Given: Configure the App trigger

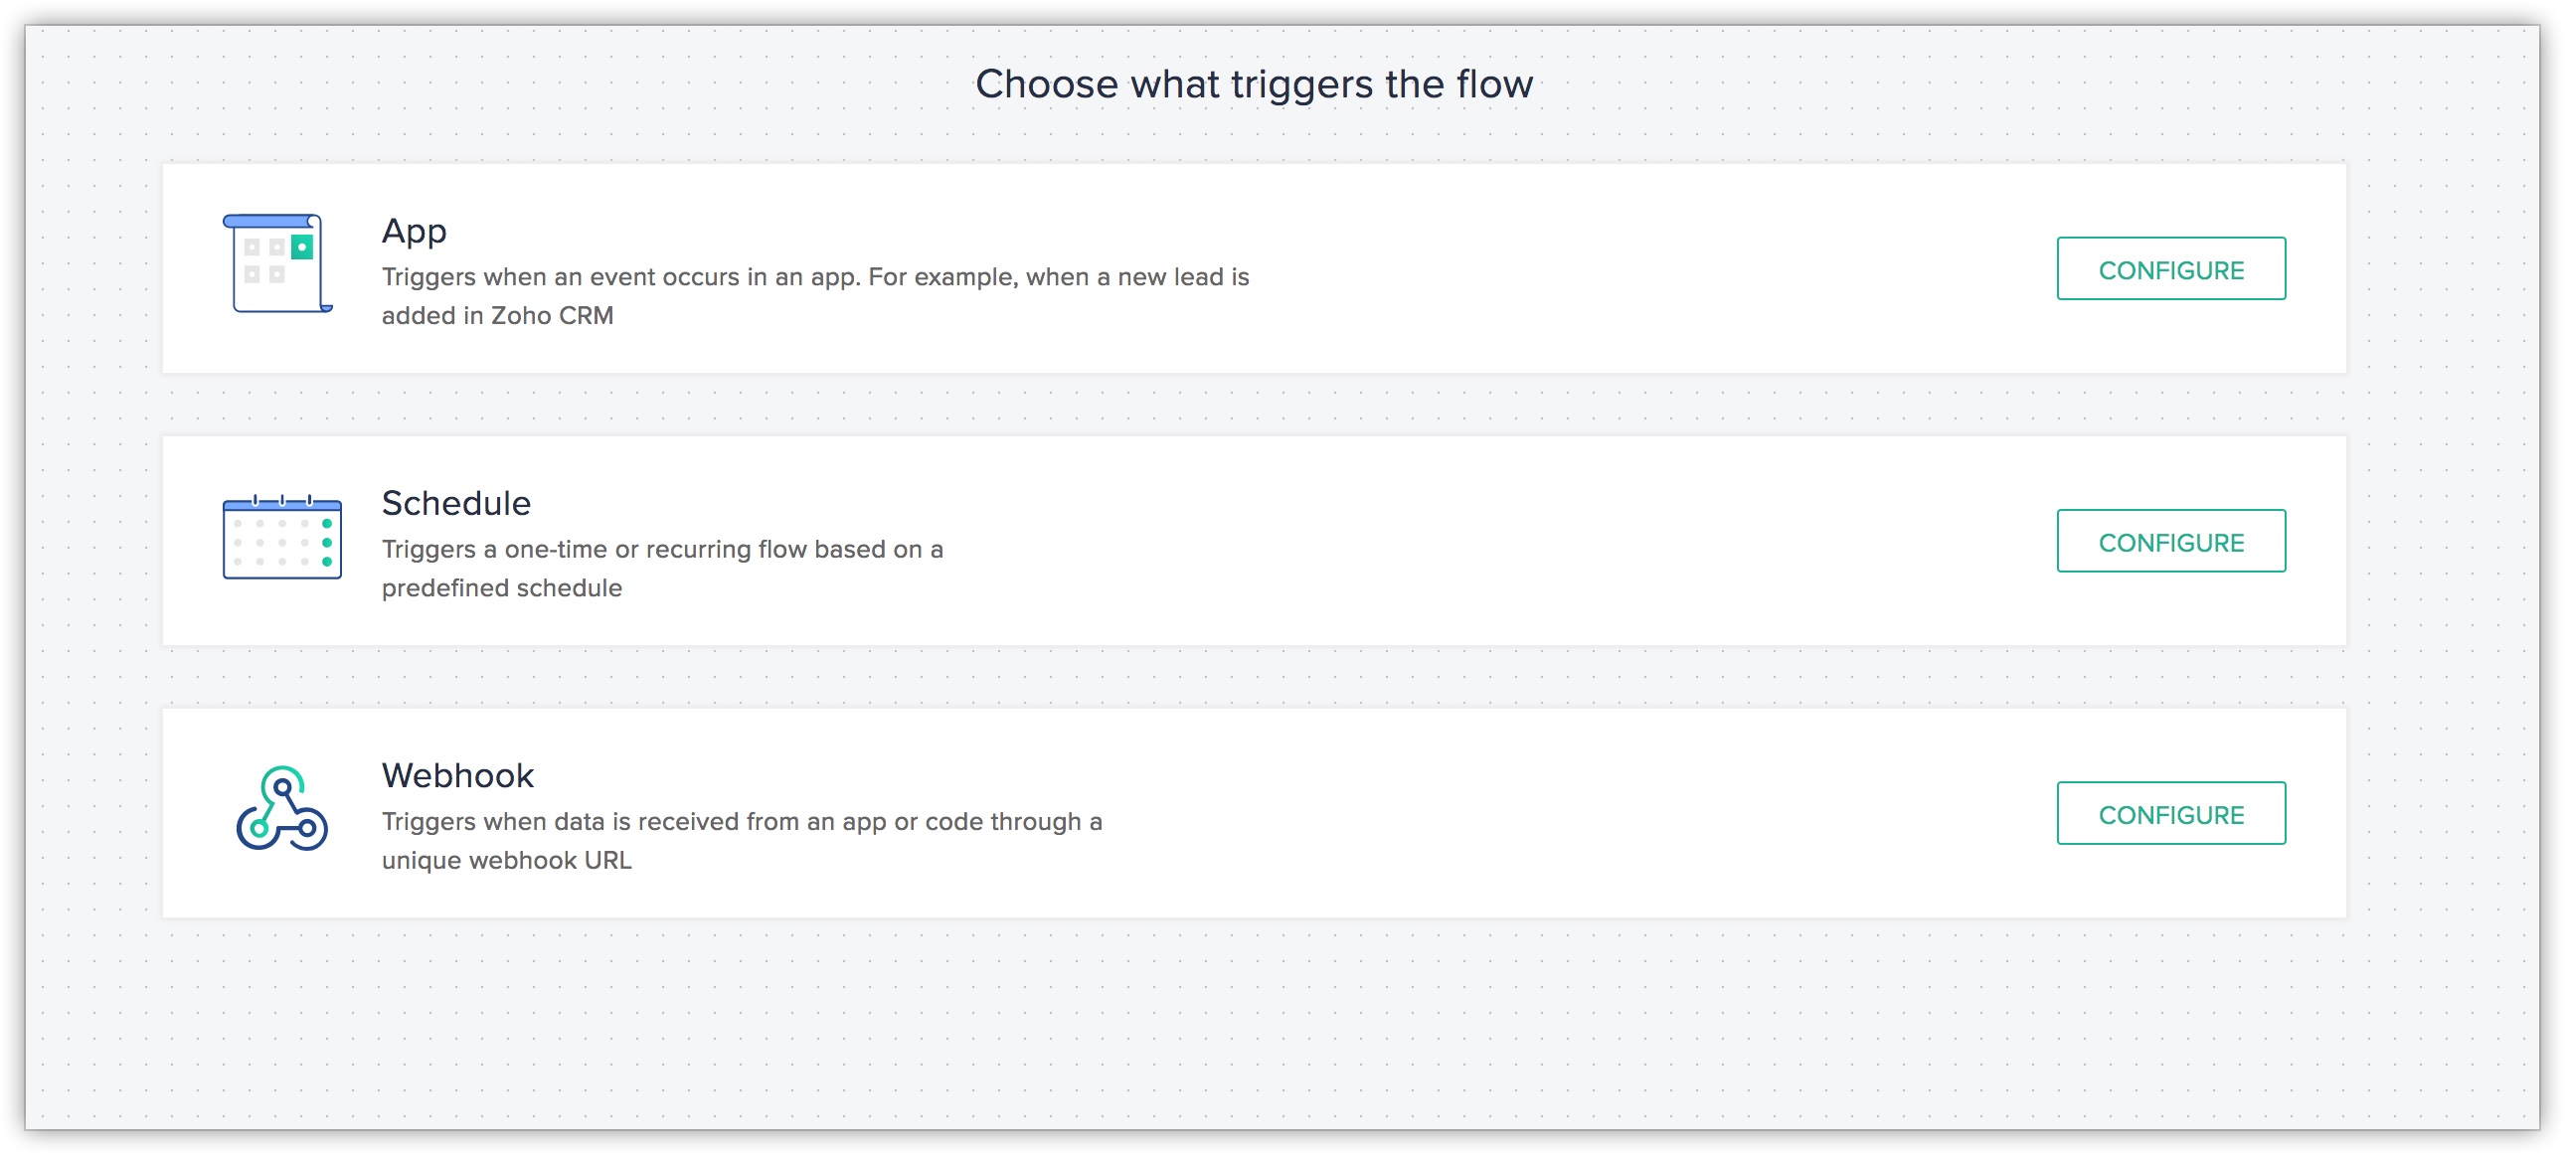Looking at the screenshot, I should coord(2170,268).
